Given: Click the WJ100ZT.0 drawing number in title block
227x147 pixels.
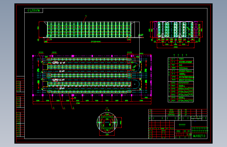Looking at the screenshot, I should click(199, 136).
